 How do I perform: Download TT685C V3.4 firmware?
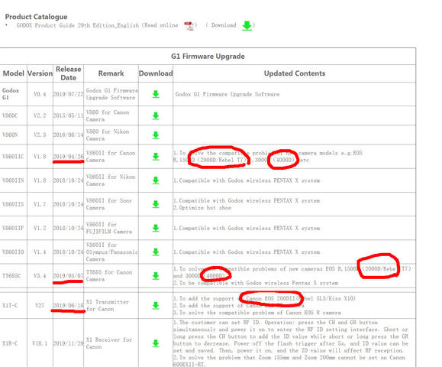tap(156, 276)
